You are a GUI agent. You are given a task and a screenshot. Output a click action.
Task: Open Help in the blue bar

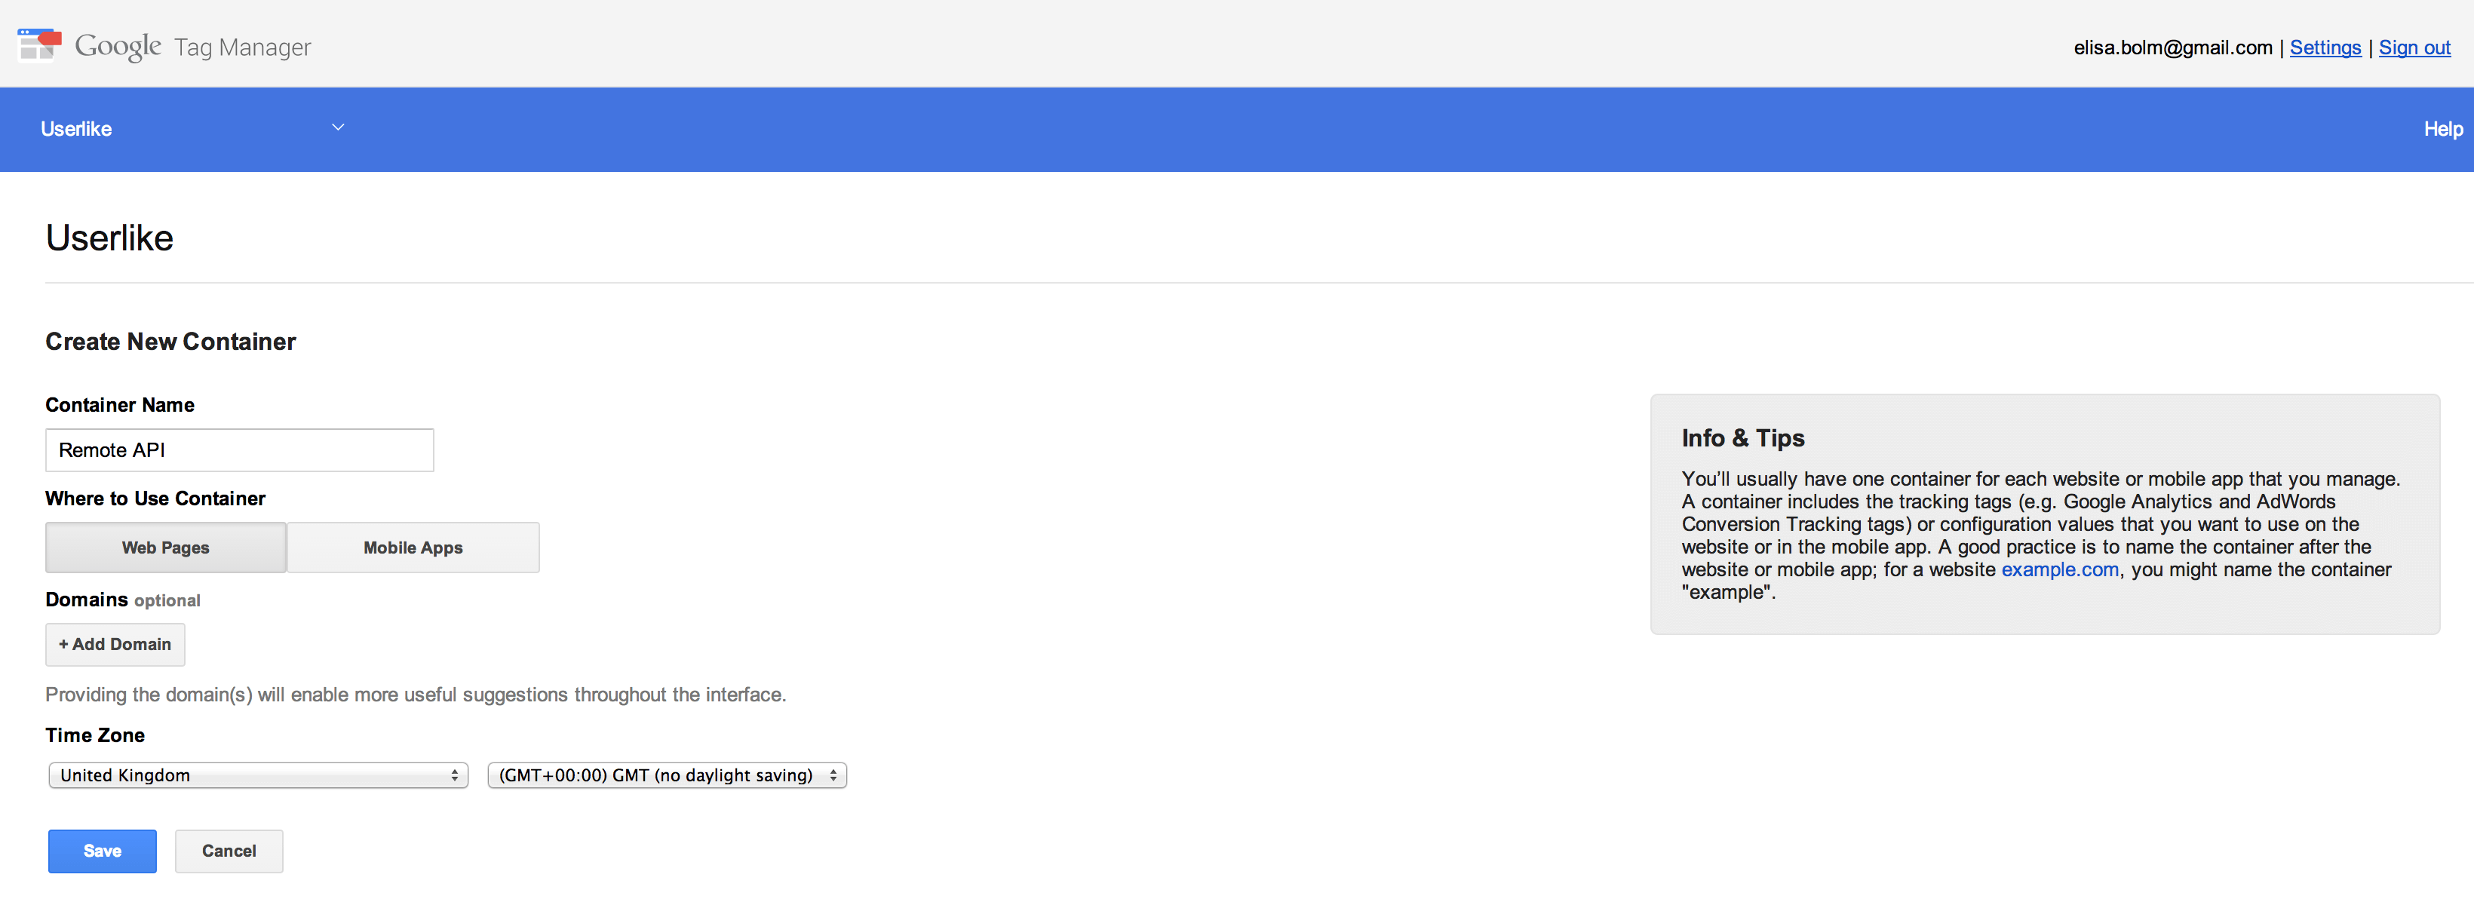point(2442,129)
